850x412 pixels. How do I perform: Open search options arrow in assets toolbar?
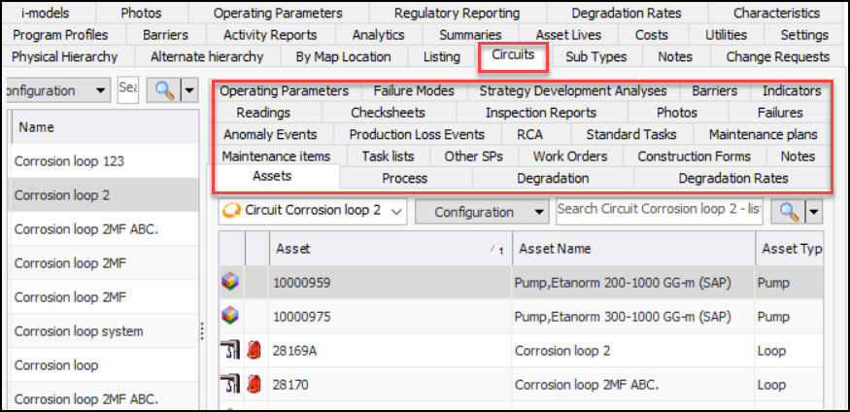click(813, 212)
